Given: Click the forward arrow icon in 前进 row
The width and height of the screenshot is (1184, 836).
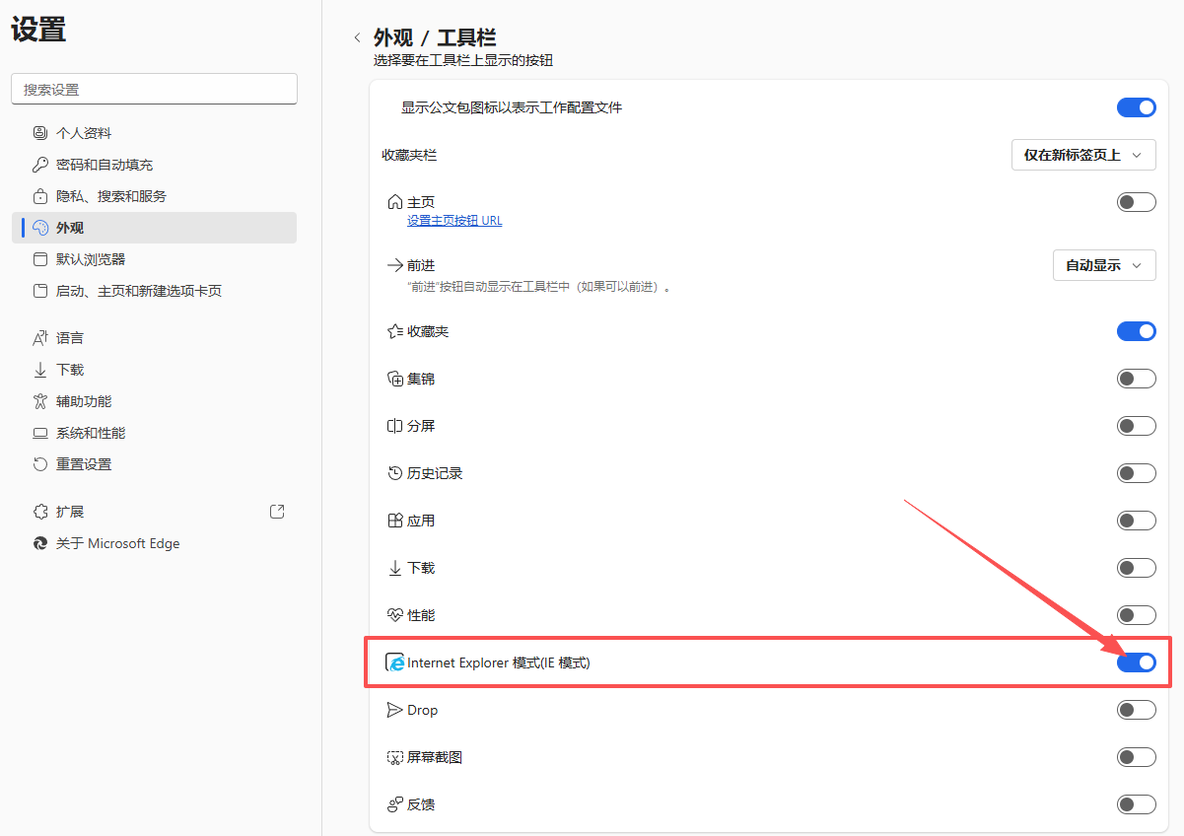Looking at the screenshot, I should pos(395,265).
